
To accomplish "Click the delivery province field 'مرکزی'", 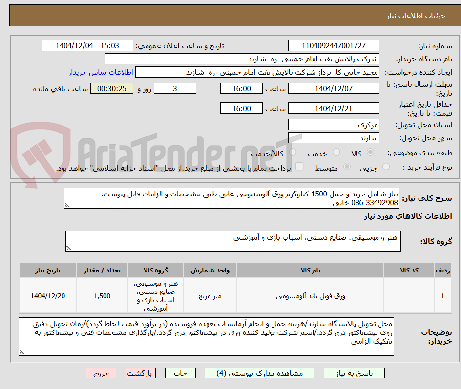I will click(x=334, y=125).
